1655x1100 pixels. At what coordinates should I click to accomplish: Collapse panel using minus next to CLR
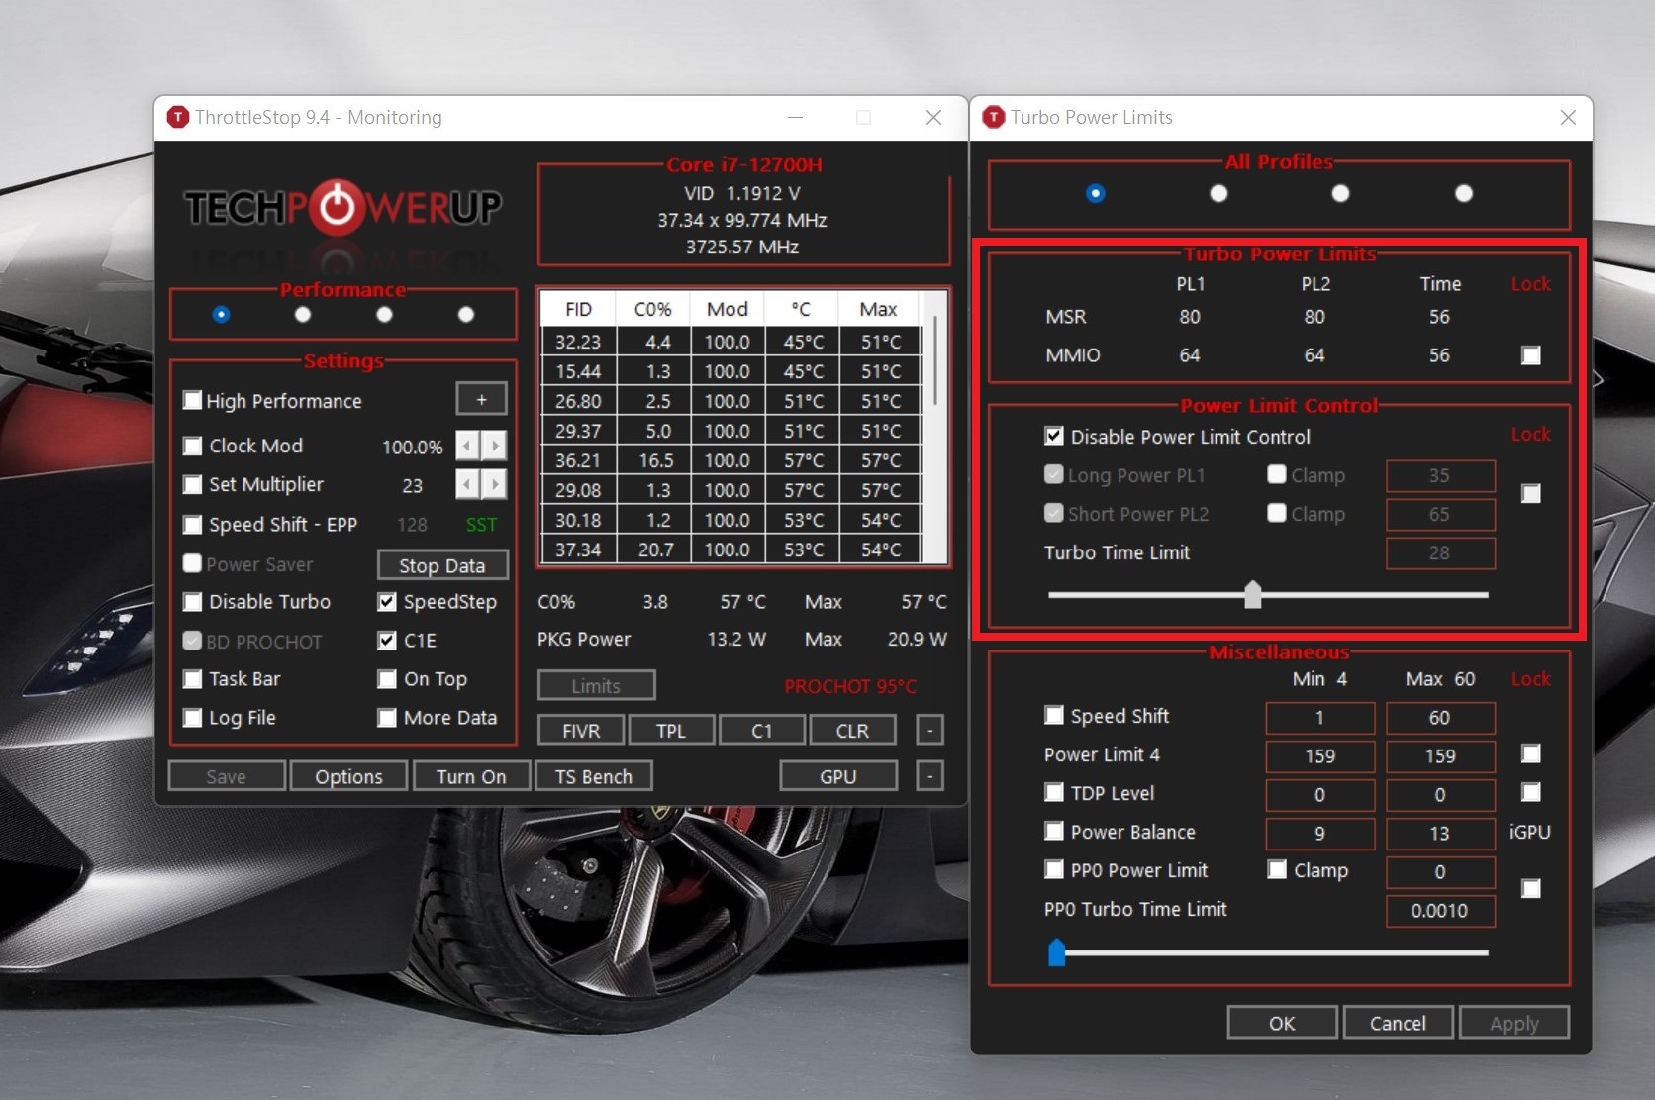[x=929, y=731]
